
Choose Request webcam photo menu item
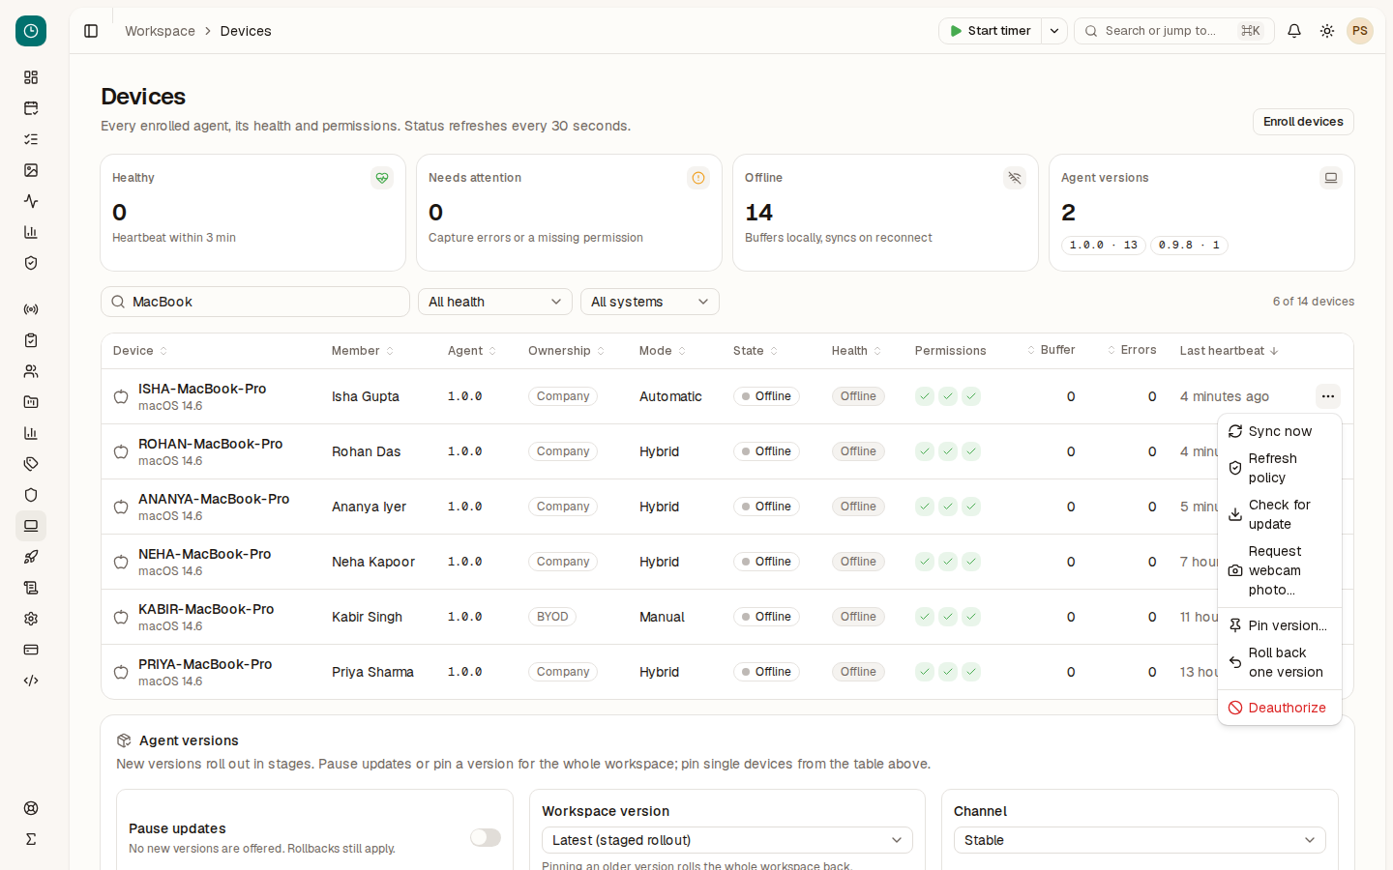tap(1280, 570)
